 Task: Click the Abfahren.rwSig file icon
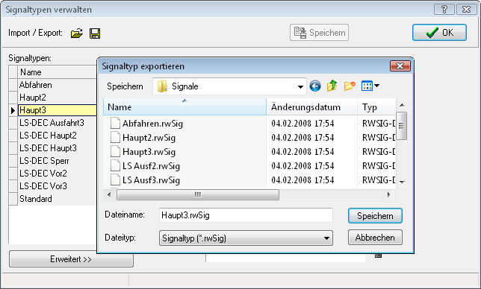coord(115,123)
